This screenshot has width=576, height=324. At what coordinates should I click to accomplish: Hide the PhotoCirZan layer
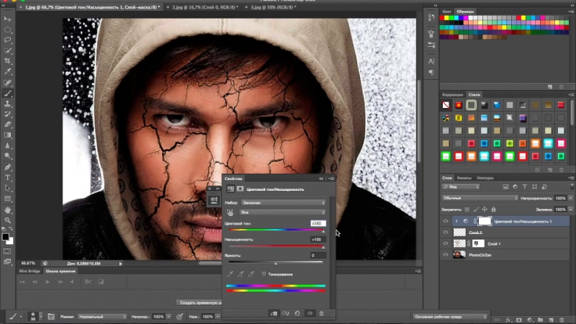click(x=446, y=255)
